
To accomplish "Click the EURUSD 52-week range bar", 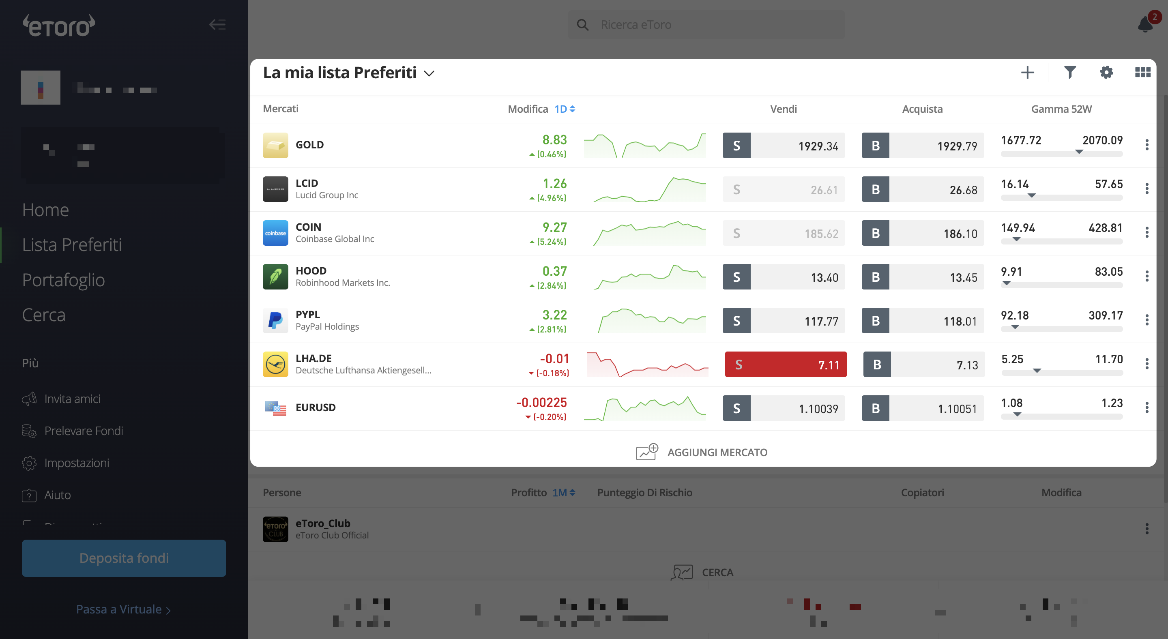I will (1061, 416).
